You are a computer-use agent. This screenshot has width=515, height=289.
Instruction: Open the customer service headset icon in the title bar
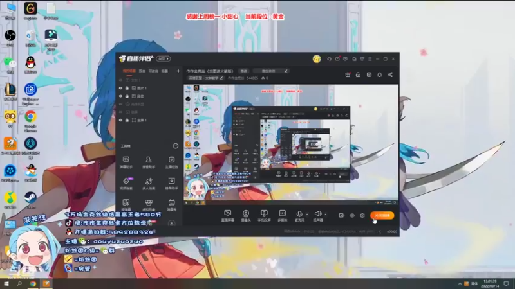point(329,59)
